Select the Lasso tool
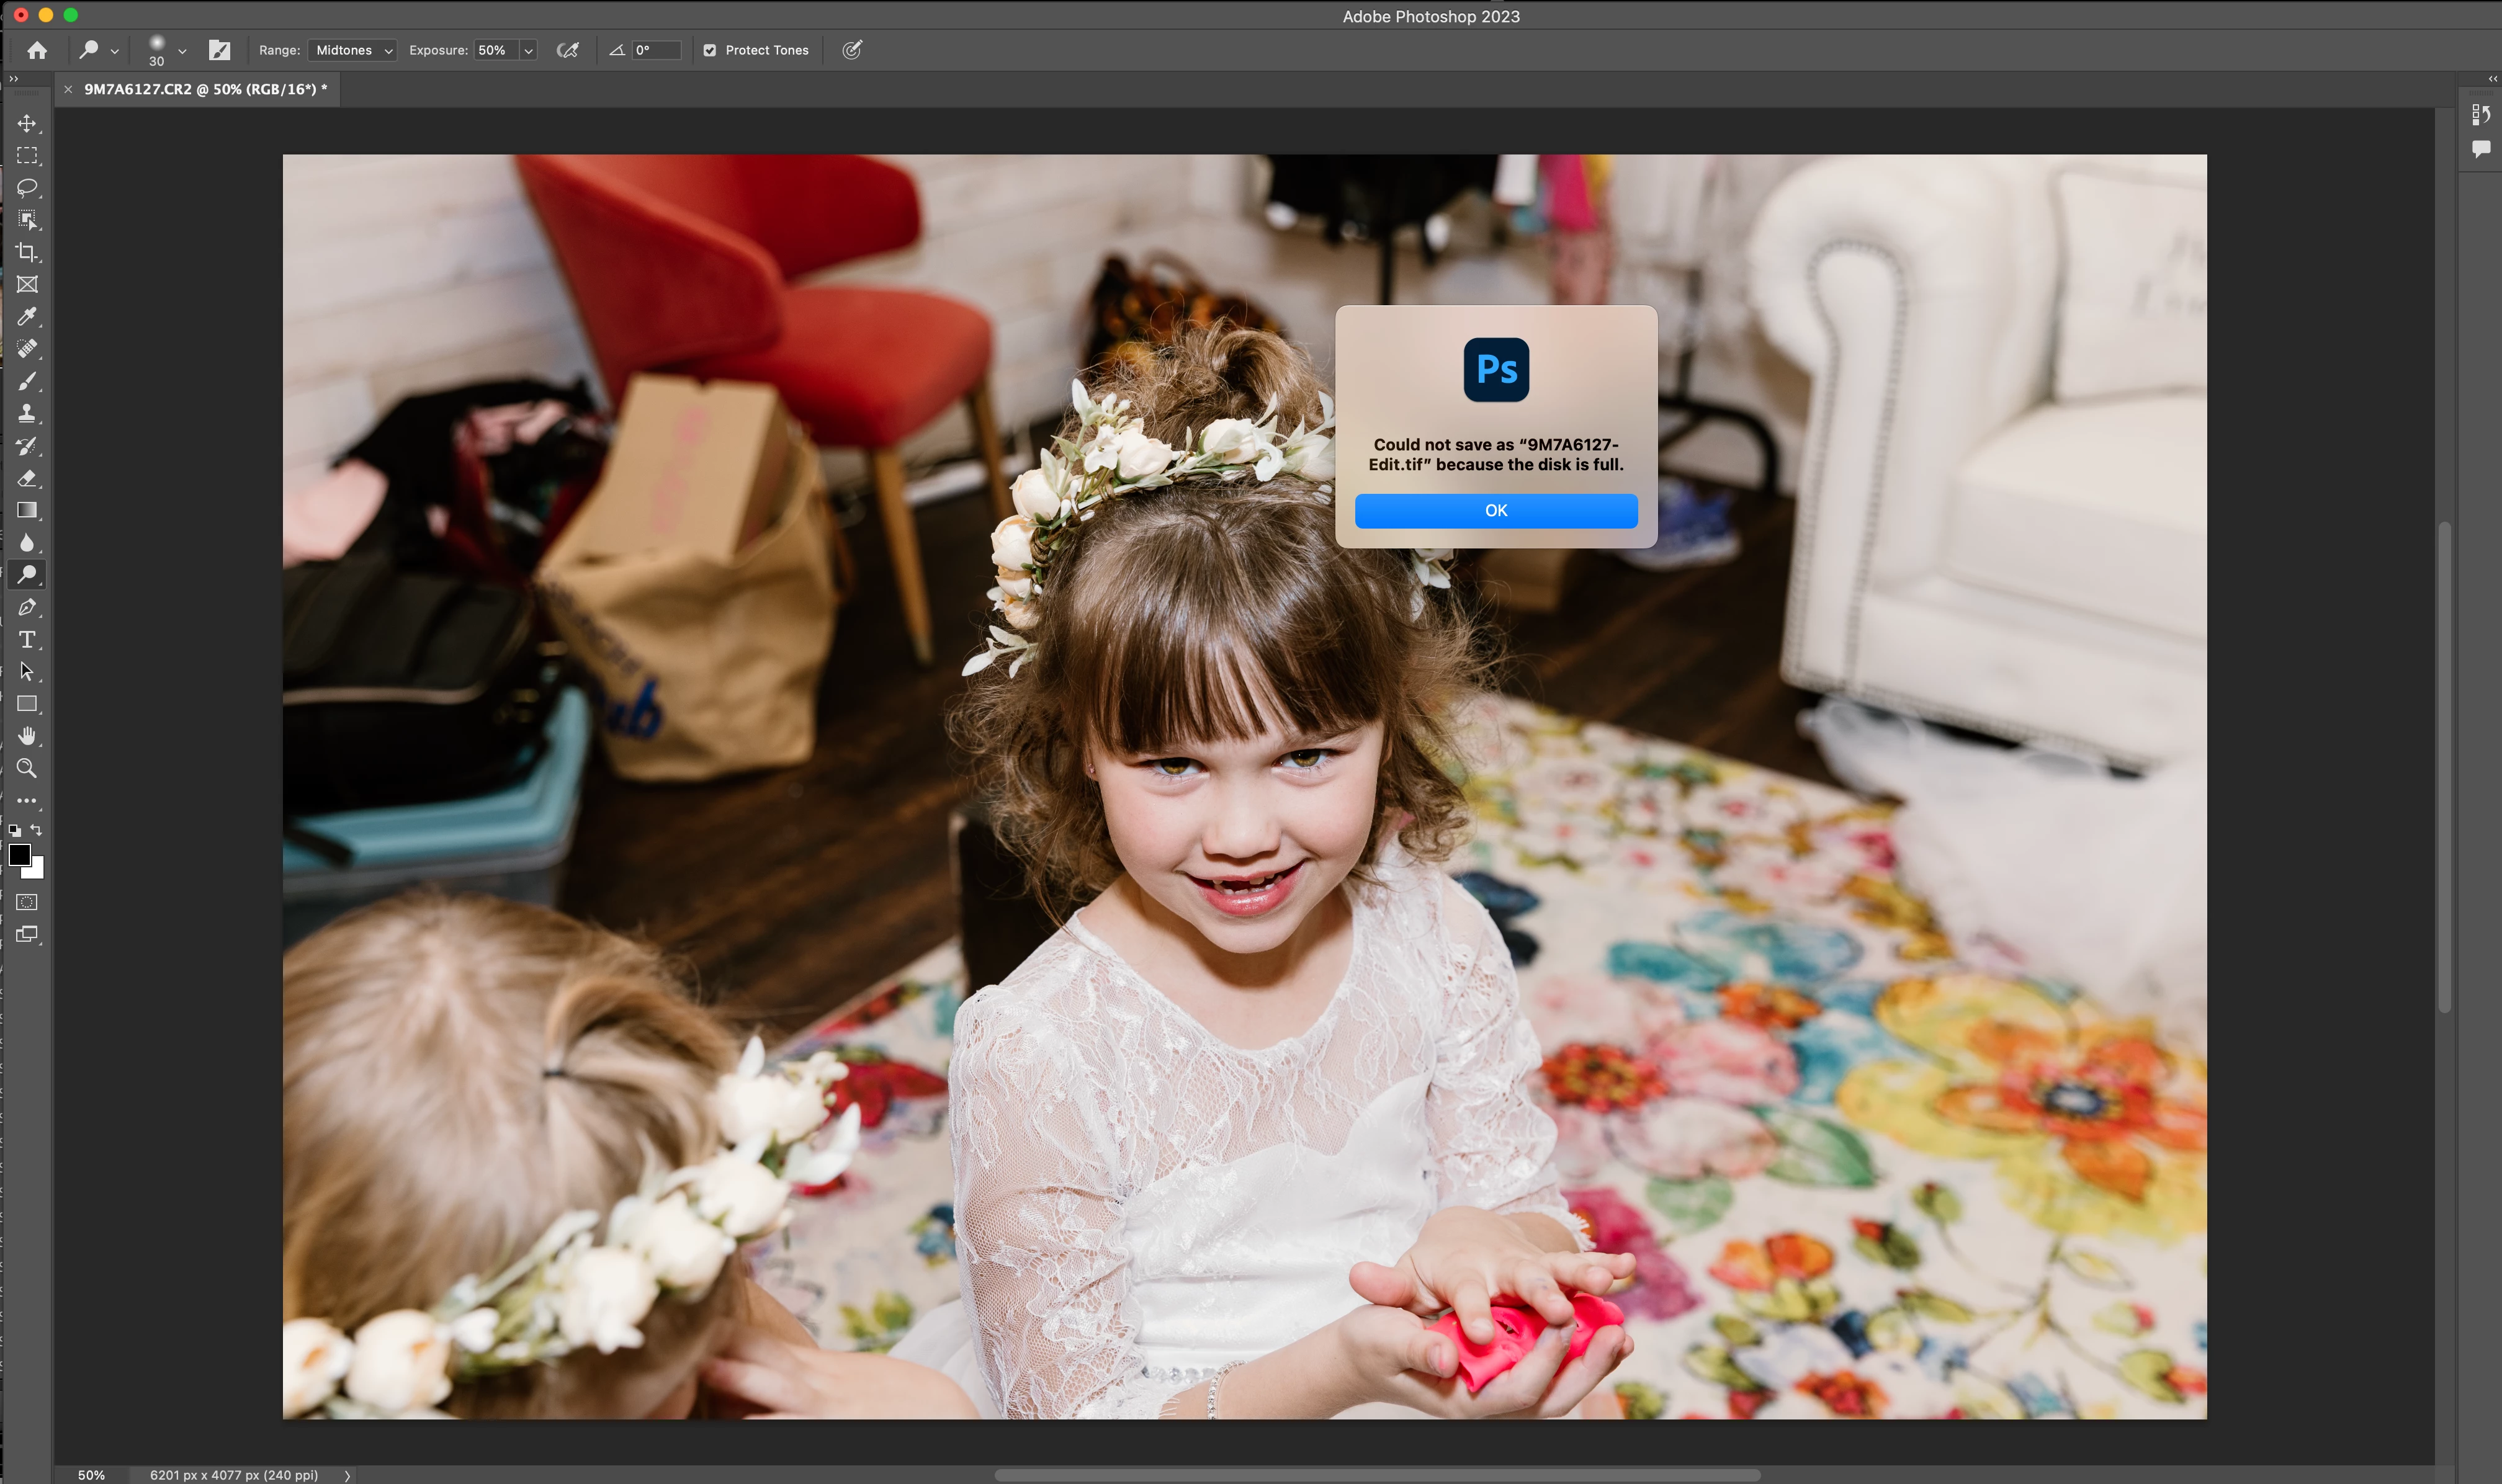 click(x=27, y=188)
